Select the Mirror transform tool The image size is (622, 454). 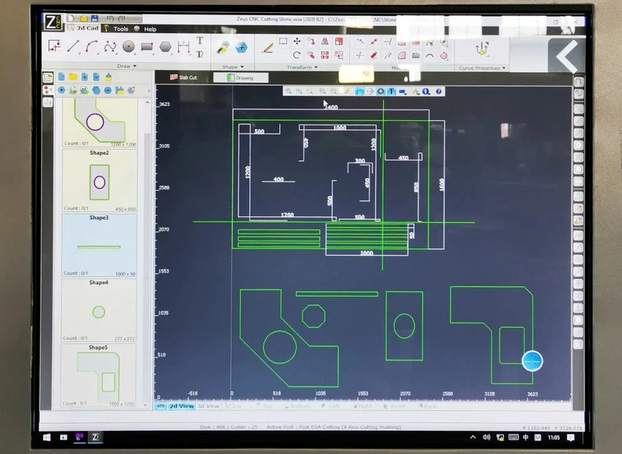[325, 41]
